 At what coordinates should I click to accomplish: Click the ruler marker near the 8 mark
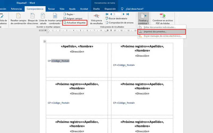tap(106, 31)
